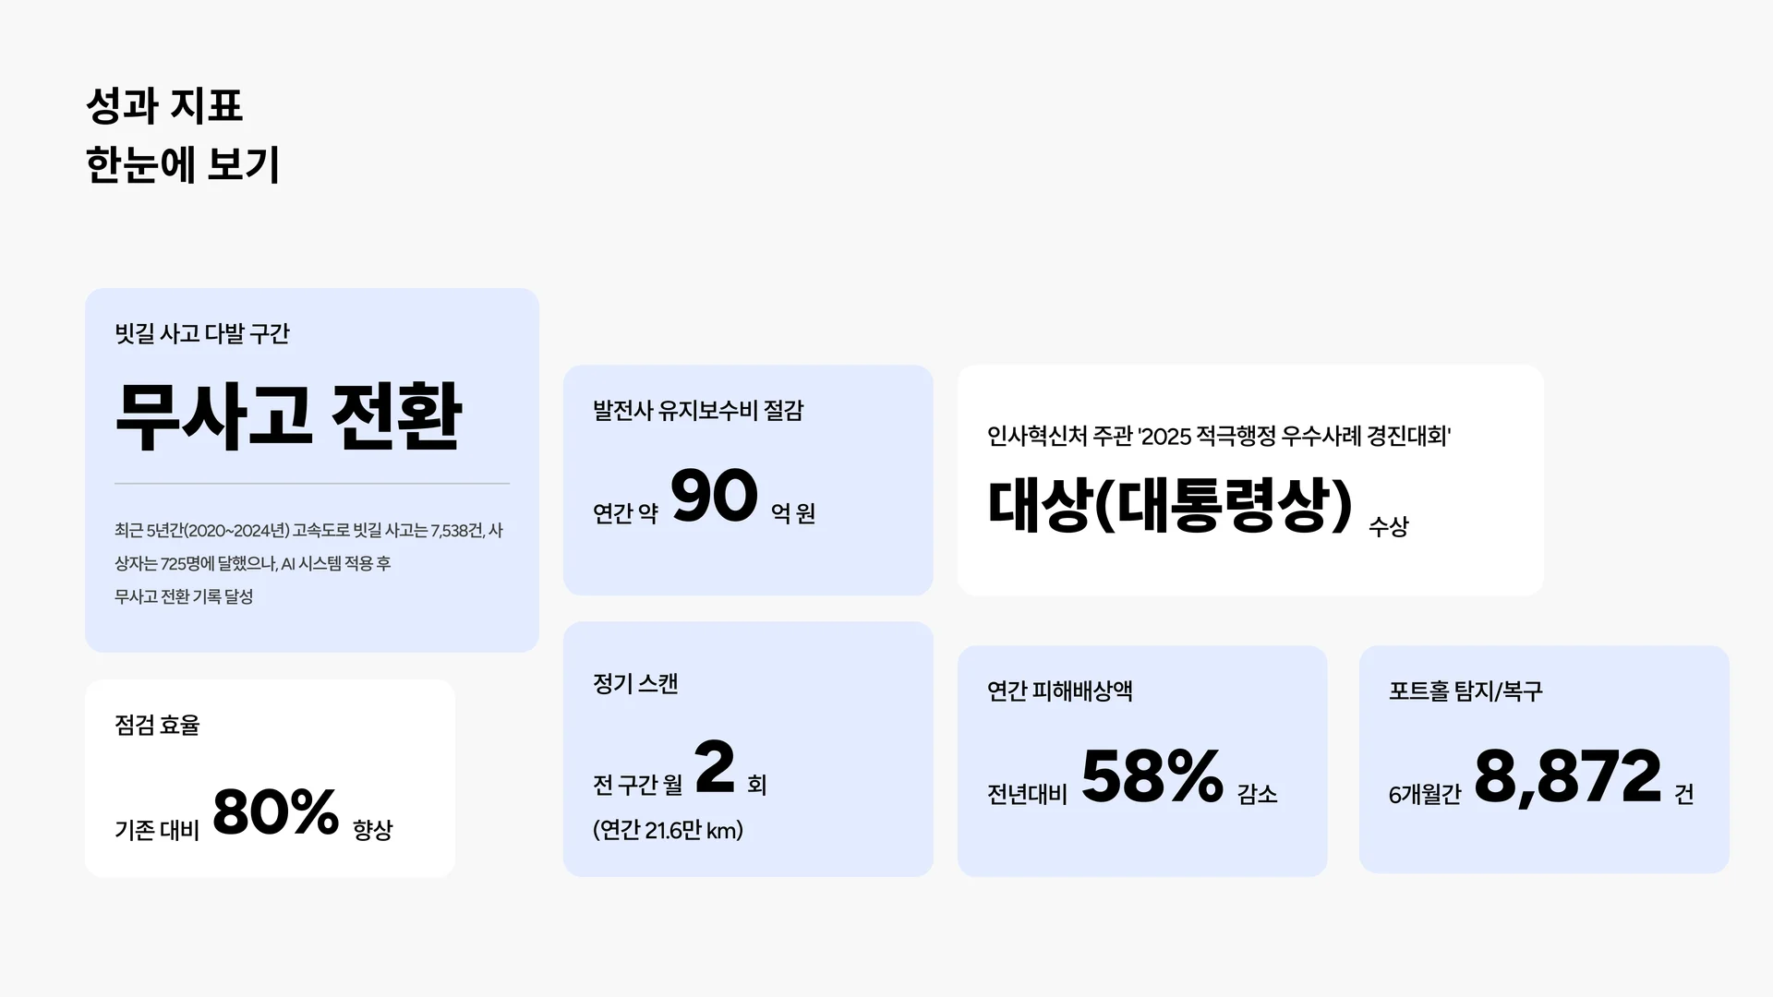Image resolution: width=1773 pixels, height=997 pixels.
Task: Click the '수상' text after 대상(대통령상)
Action: pyautogui.click(x=1388, y=526)
